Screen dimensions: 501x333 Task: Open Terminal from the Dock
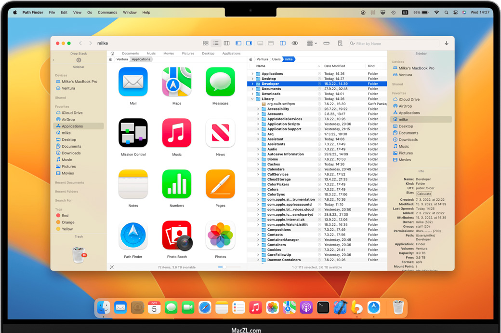(x=323, y=308)
